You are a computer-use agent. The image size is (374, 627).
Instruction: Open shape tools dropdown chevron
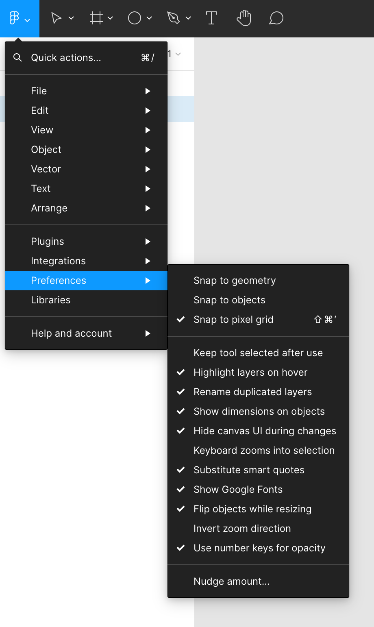(x=149, y=18)
